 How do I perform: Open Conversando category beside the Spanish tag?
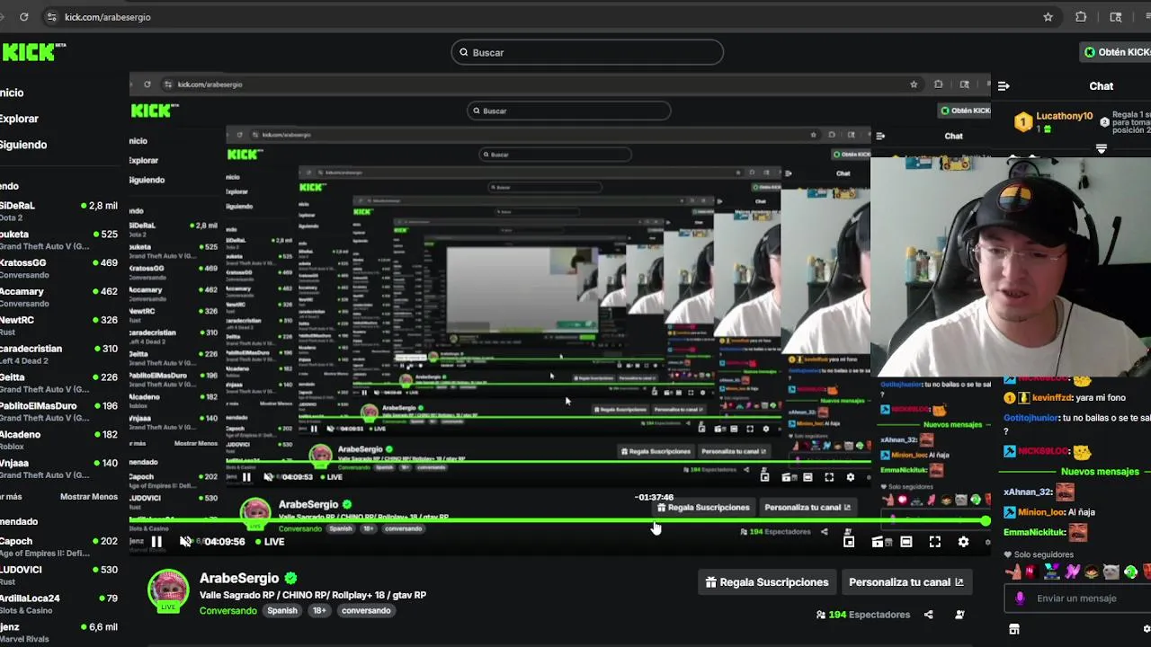pyautogui.click(x=228, y=611)
